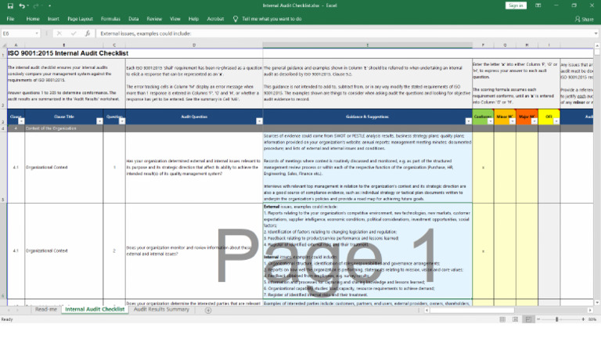Open the View ribbon tab
601x339 pixels.
pyautogui.click(x=175, y=19)
